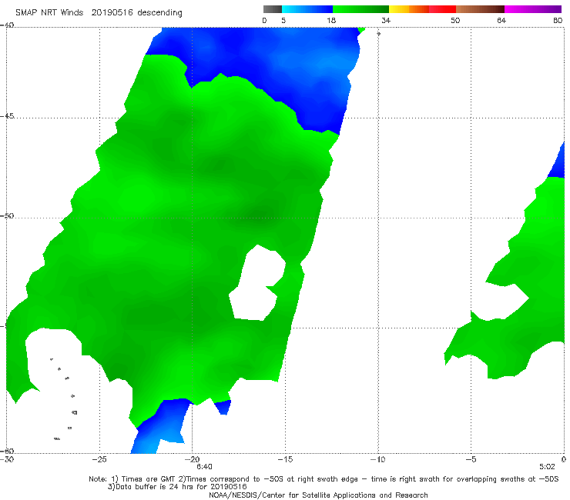
Task: Click the "6:40" swath time label
Action: [x=204, y=467]
